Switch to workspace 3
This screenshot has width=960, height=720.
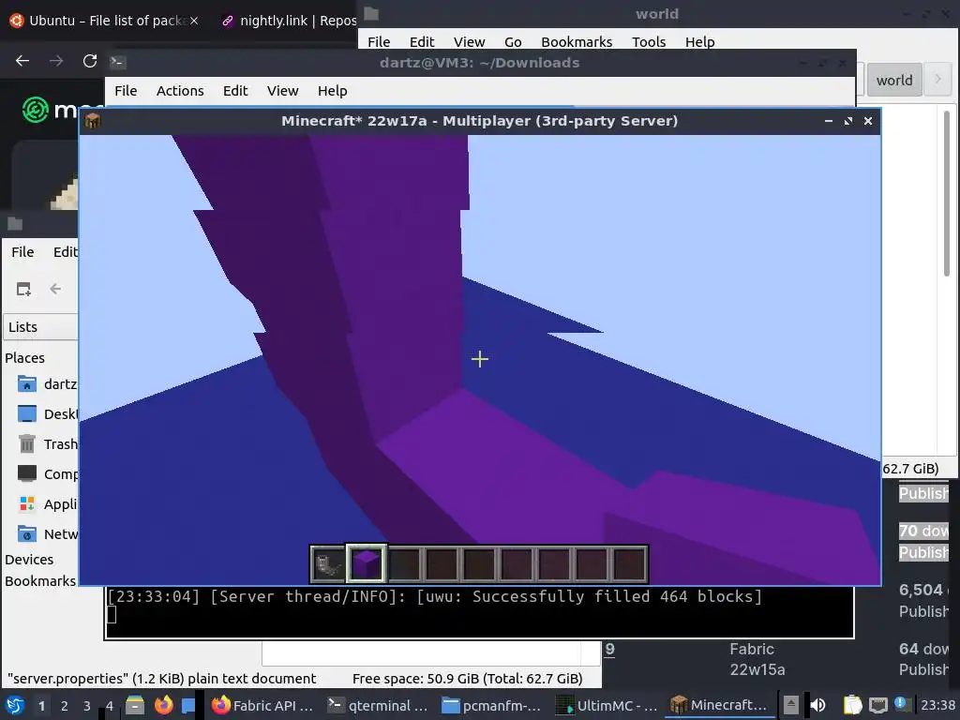(x=87, y=706)
